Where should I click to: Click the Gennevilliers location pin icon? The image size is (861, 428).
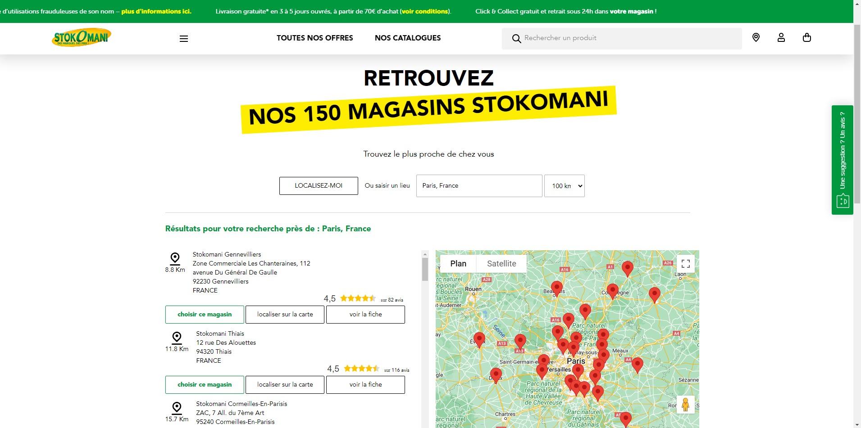point(175,259)
